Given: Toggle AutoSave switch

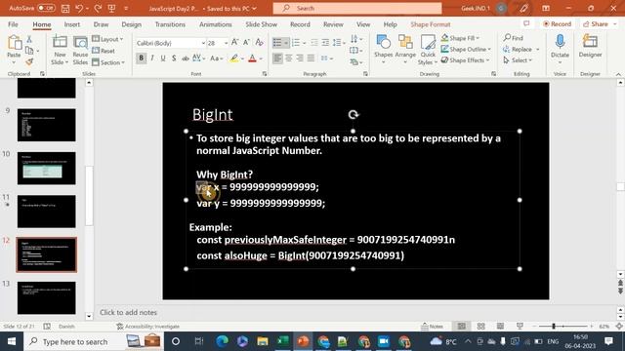Looking at the screenshot, I should (x=46, y=8).
